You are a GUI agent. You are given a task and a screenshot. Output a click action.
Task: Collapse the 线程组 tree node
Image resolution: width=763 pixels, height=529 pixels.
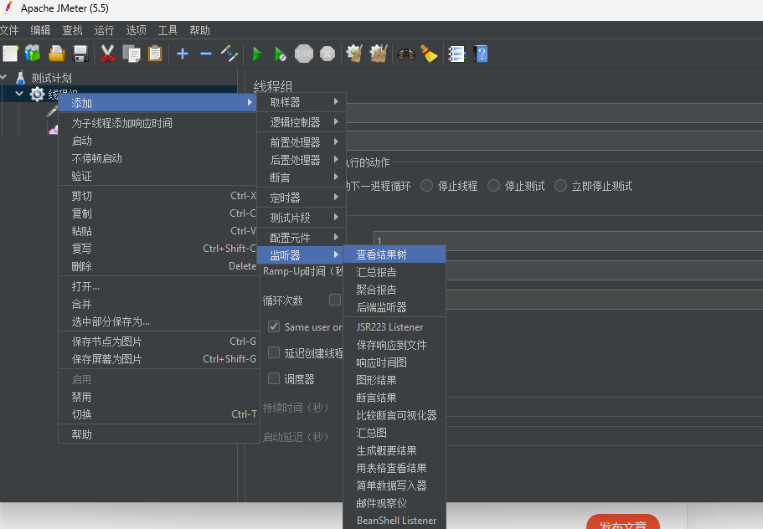pyautogui.click(x=19, y=94)
